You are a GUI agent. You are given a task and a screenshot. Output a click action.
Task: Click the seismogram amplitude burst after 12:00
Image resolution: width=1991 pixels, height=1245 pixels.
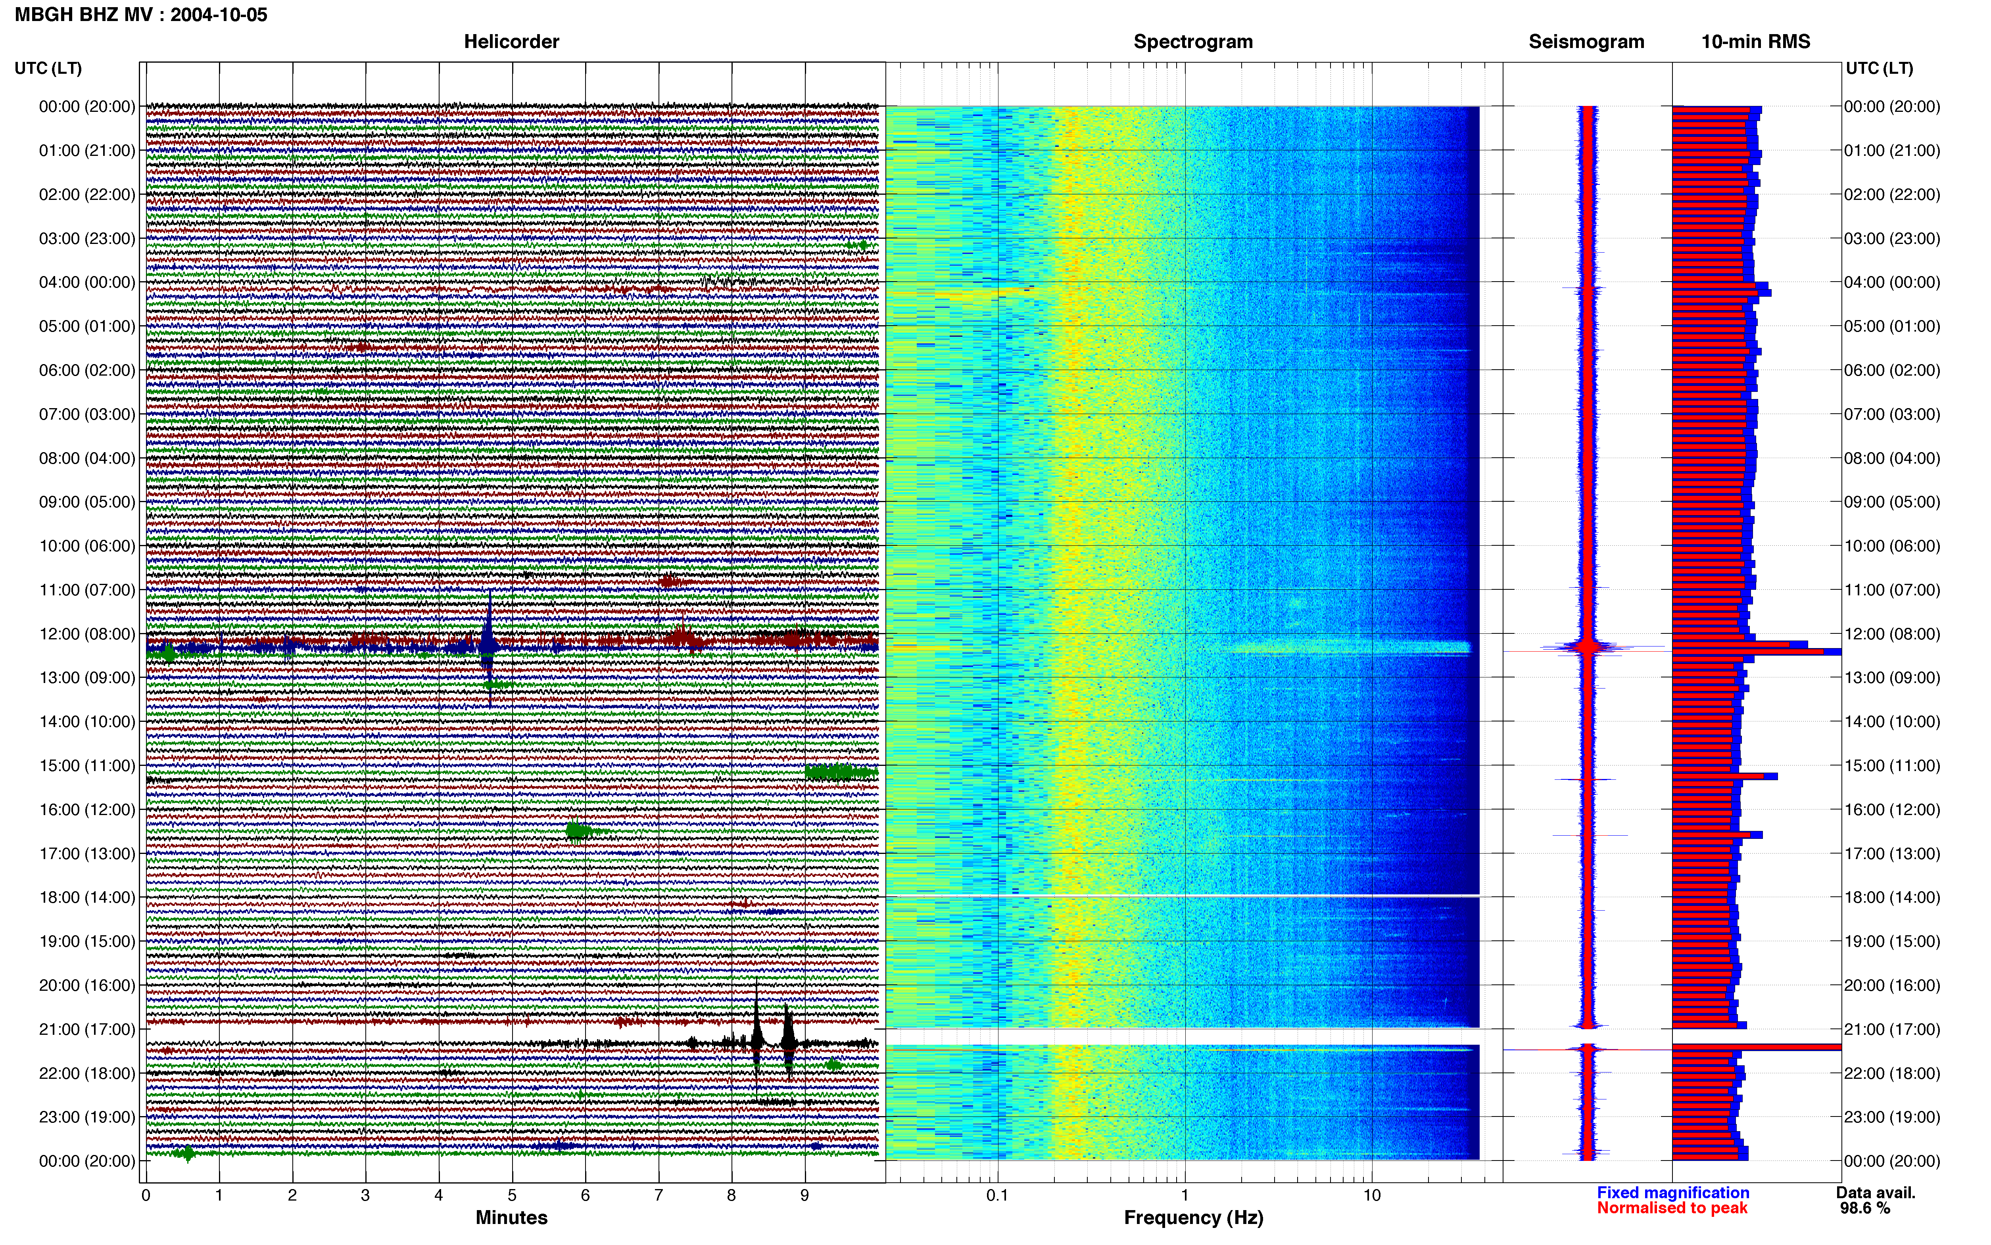click(x=1588, y=647)
